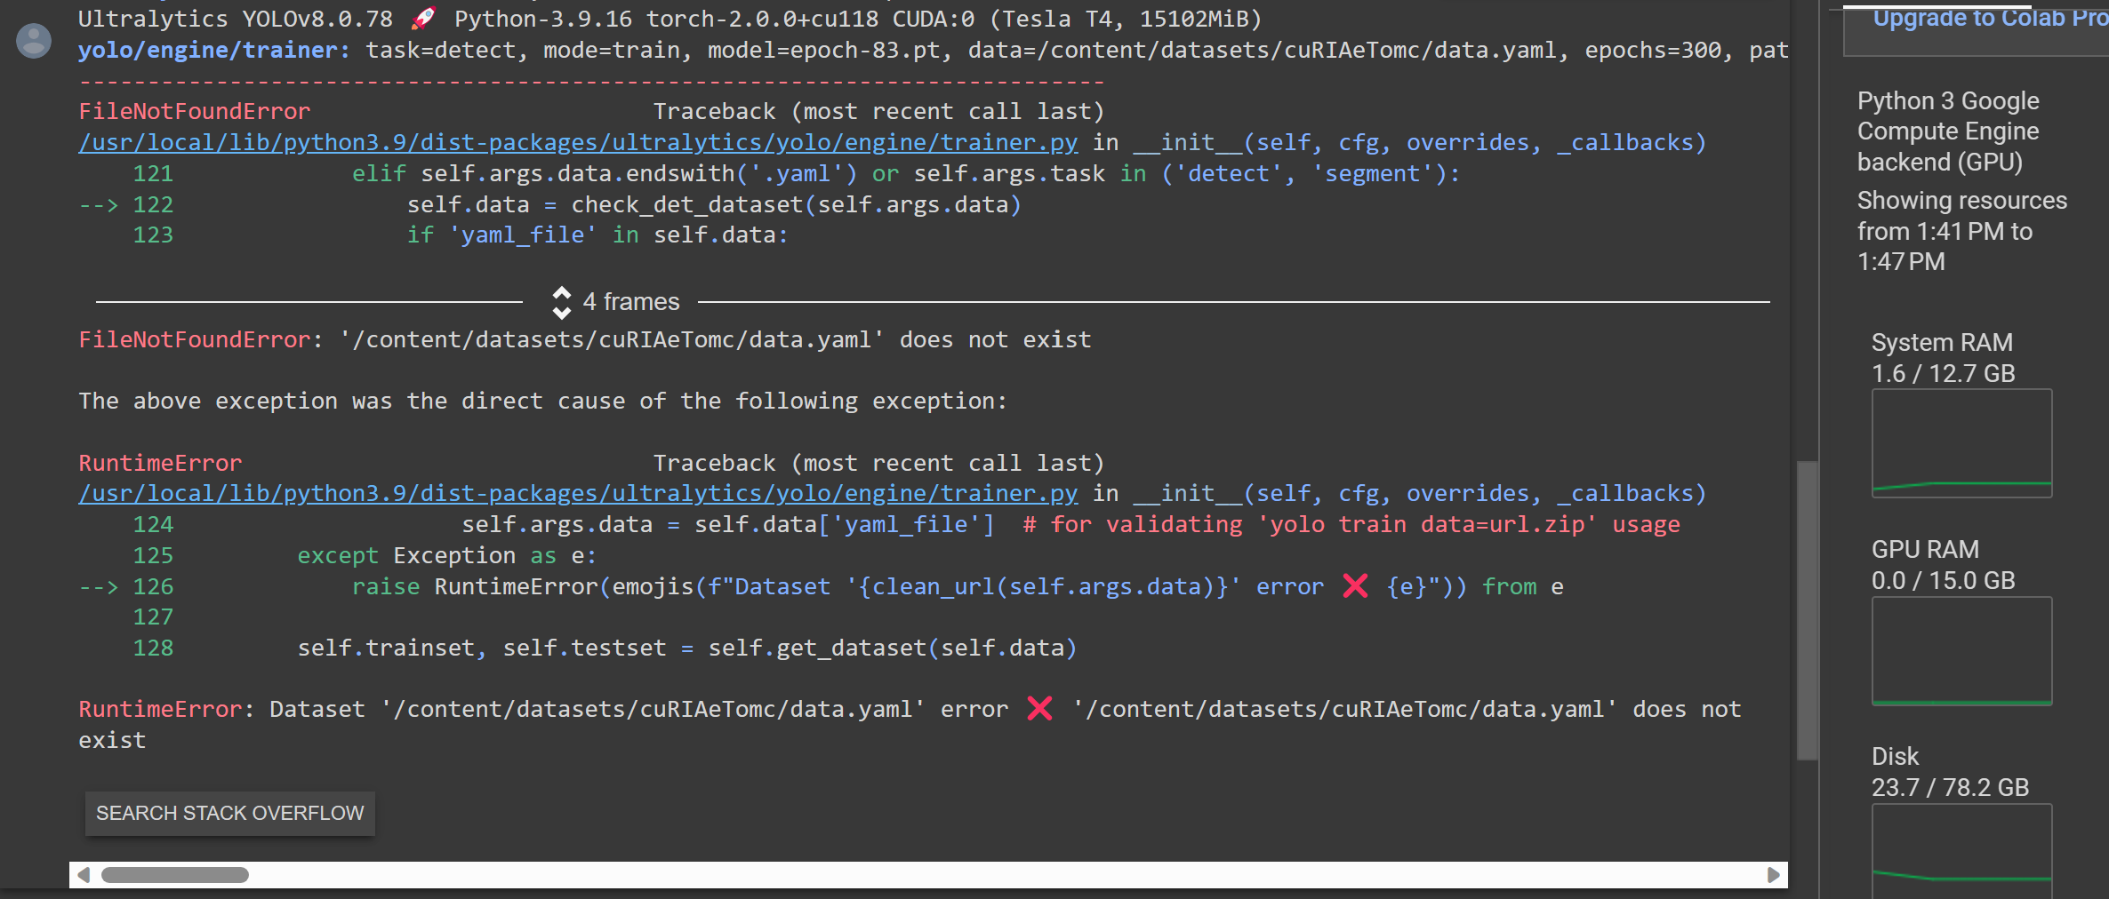
Task: Click the down chevron below the frames divider
Action: pyautogui.click(x=561, y=311)
